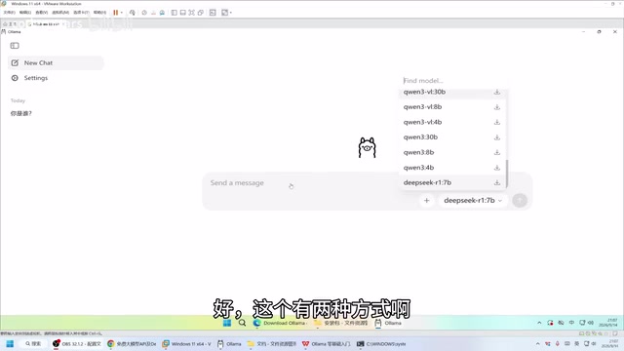
Task: Select qwen3:8b in model list
Action: point(452,152)
